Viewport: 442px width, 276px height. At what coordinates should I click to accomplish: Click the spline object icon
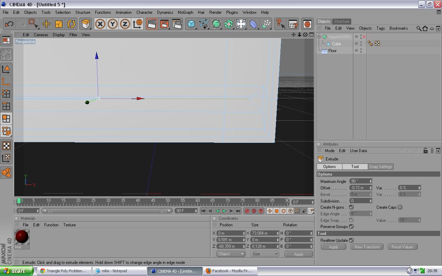tap(204, 24)
